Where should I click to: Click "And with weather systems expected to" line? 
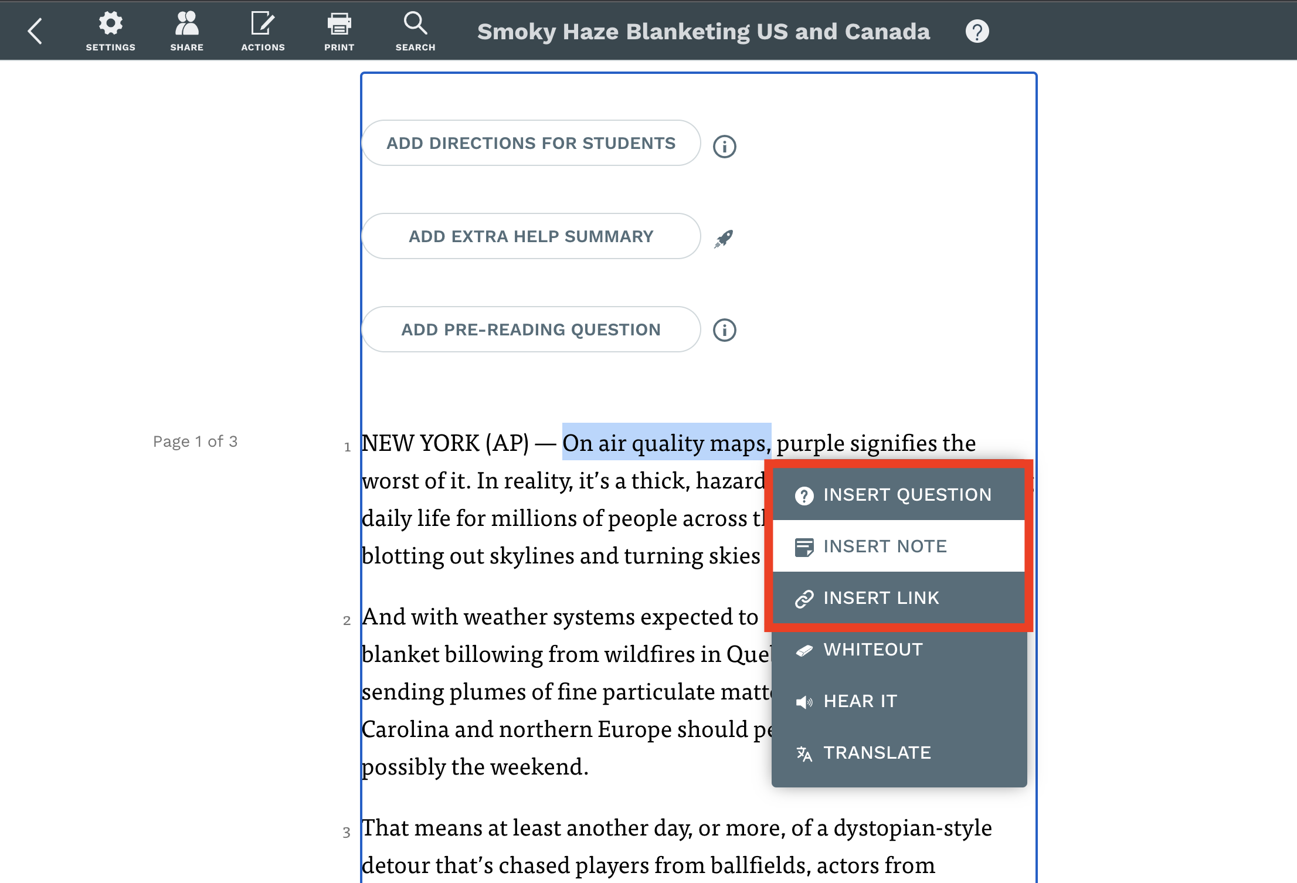pyautogui.click(x=560, y=616)
